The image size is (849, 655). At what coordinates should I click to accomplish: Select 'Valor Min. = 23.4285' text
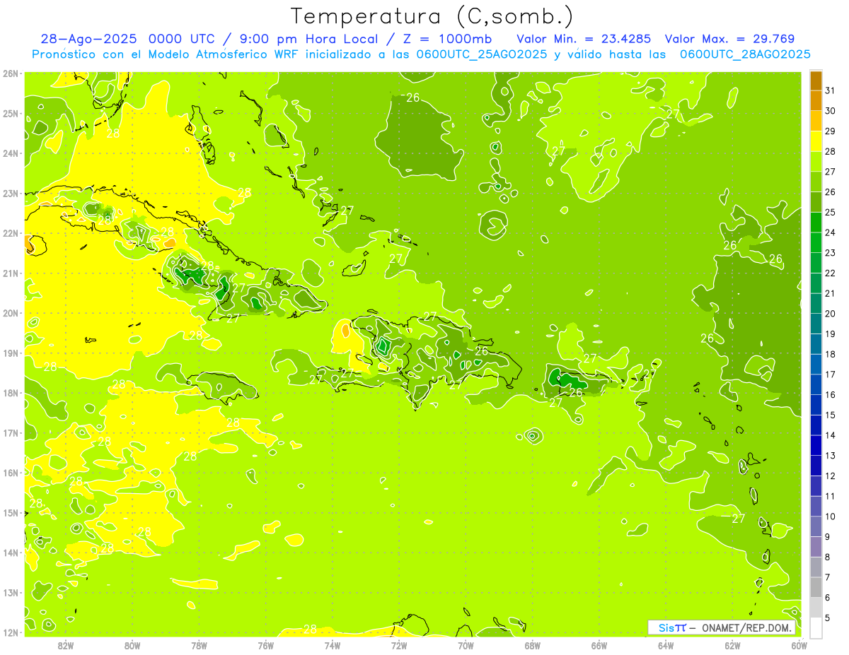click(584, 39)
